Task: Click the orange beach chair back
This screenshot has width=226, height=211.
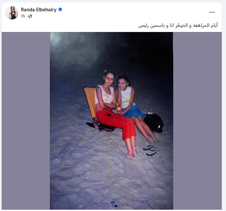Action: (90, 101)
